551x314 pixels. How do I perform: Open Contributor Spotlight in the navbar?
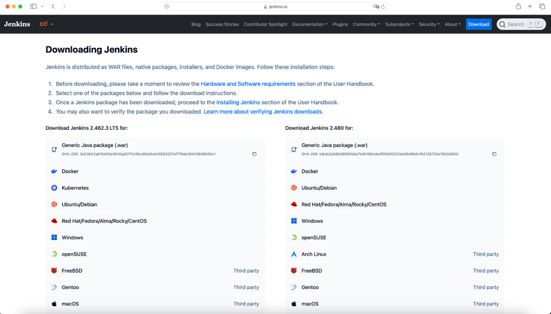[265, 24]
